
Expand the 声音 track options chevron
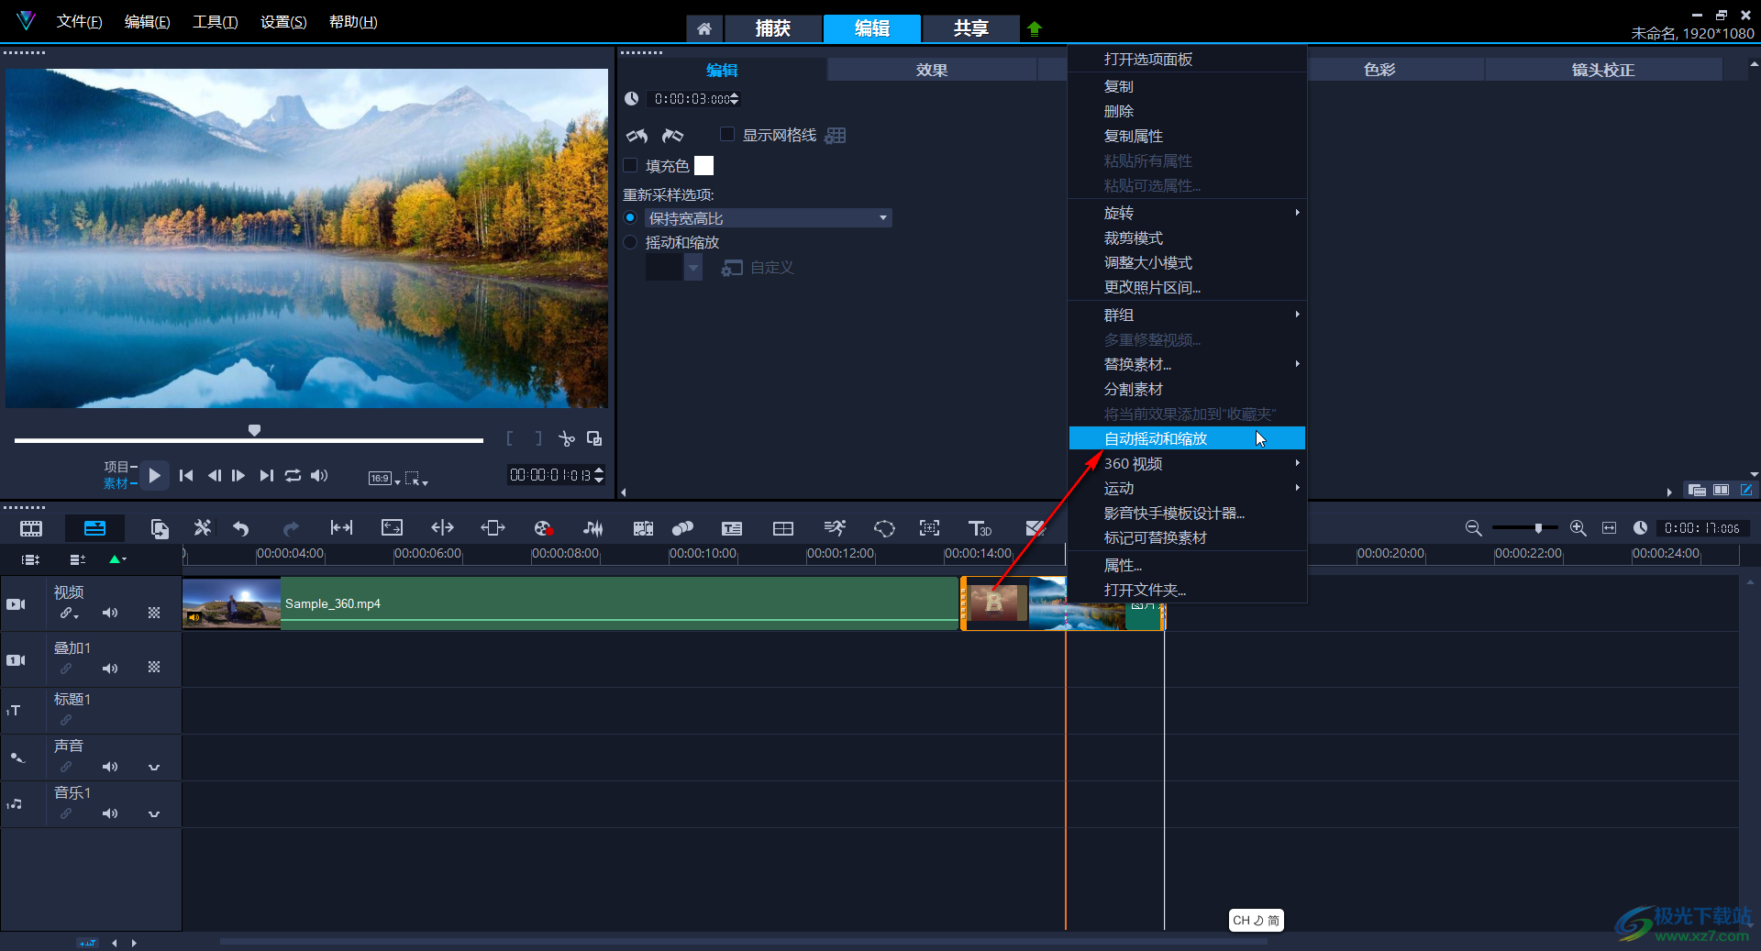point(154,767)
